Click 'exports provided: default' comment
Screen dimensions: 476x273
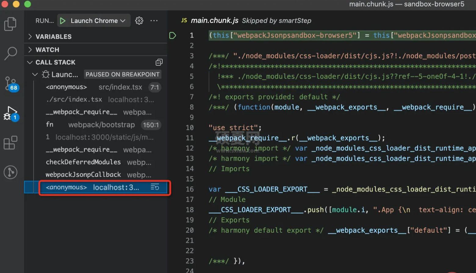coord(274,97)
